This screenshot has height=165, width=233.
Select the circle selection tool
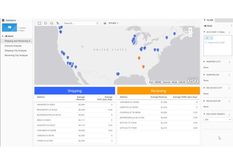click(x=46, y=23)
